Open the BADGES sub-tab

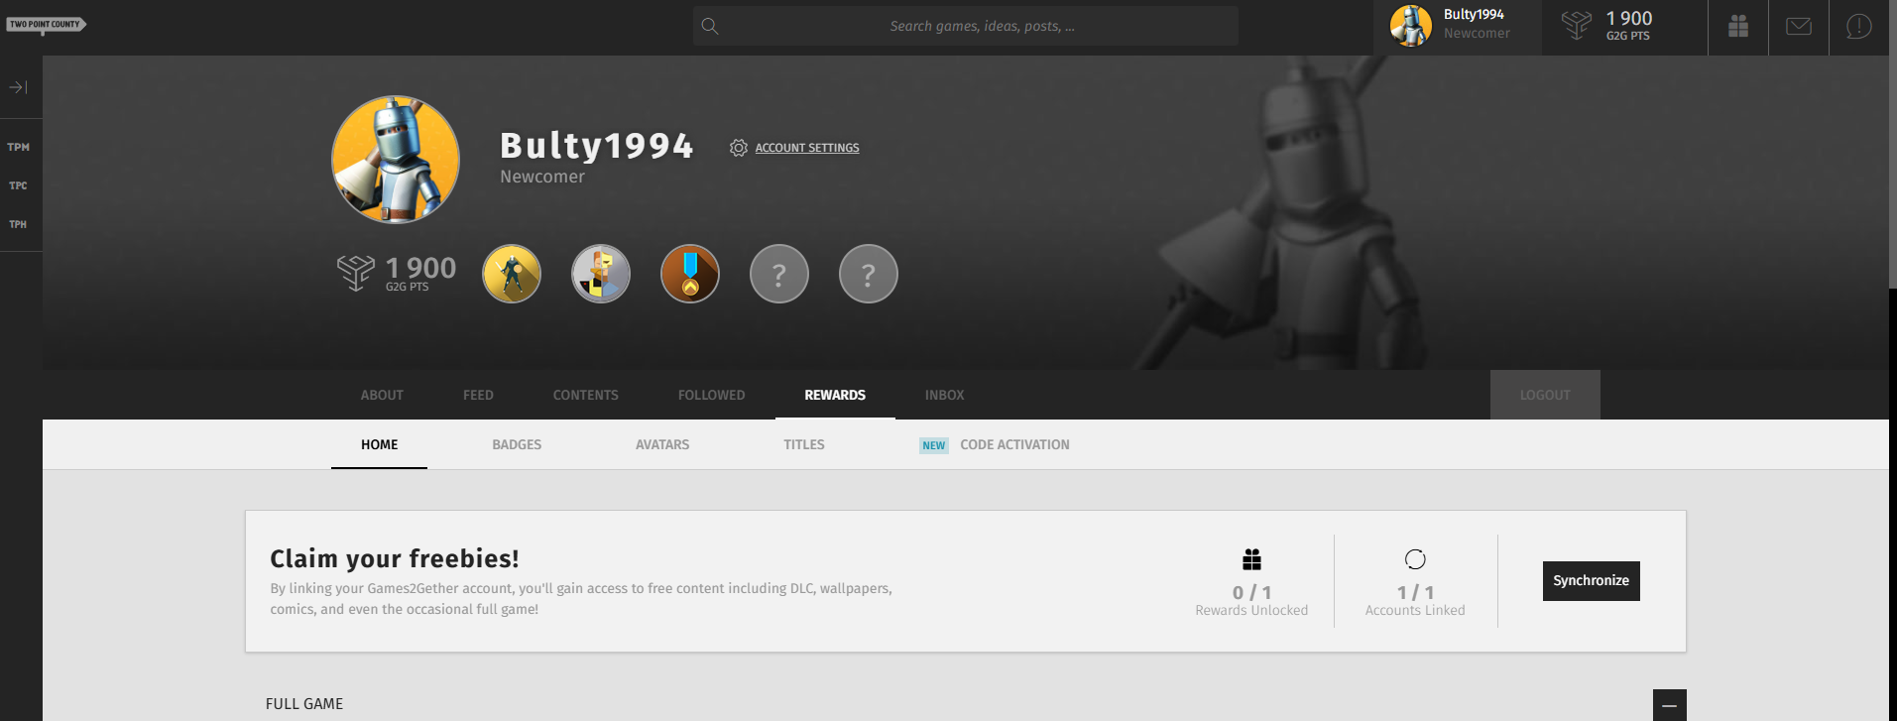point(517,444)
